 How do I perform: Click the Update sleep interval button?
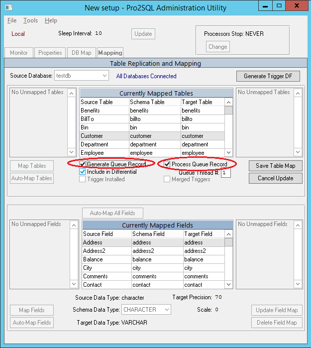143,34
